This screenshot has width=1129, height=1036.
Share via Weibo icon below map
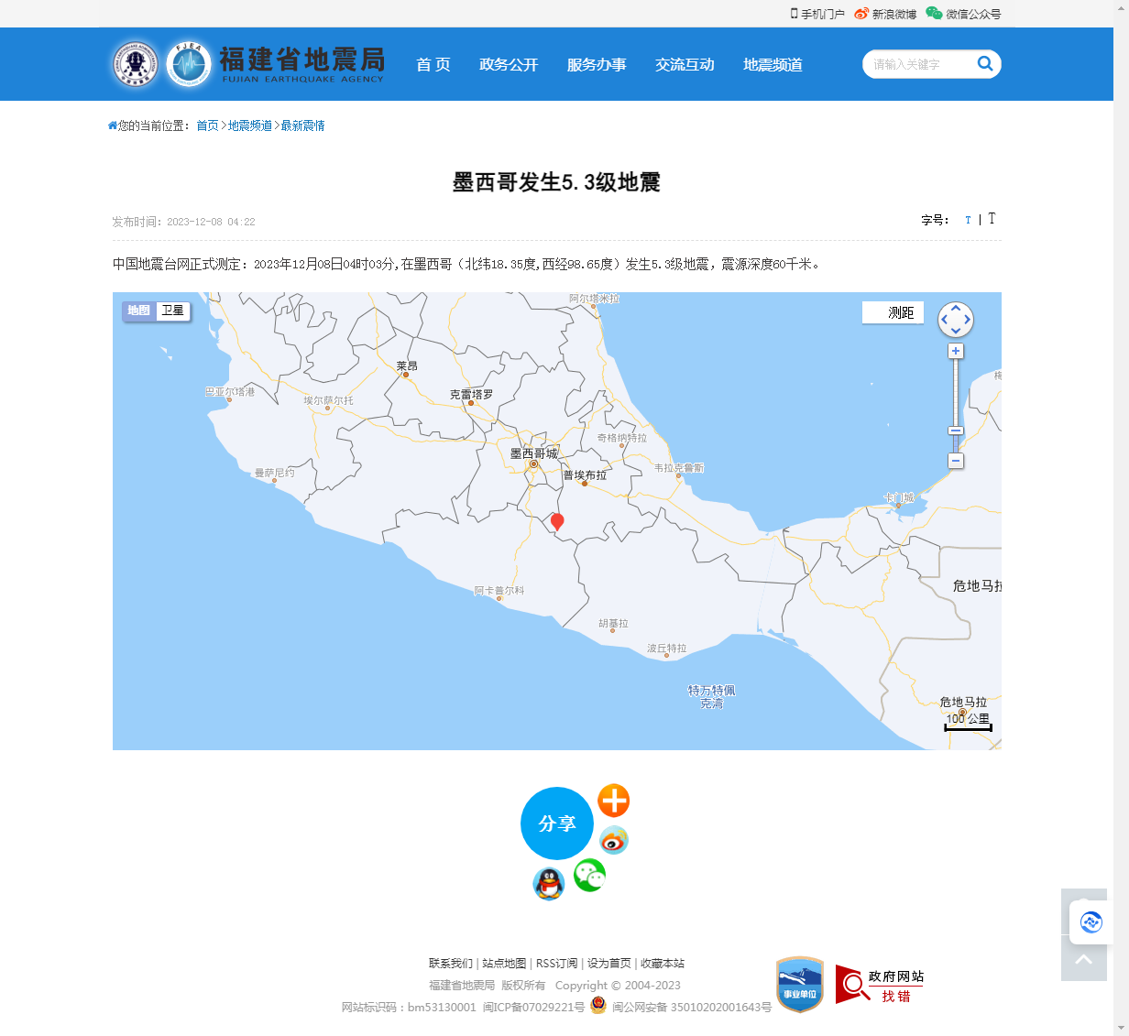(613, 840)
